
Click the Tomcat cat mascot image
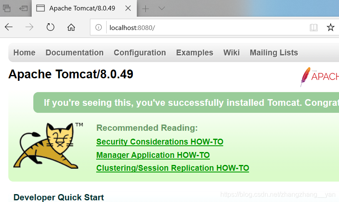(48, 146)
